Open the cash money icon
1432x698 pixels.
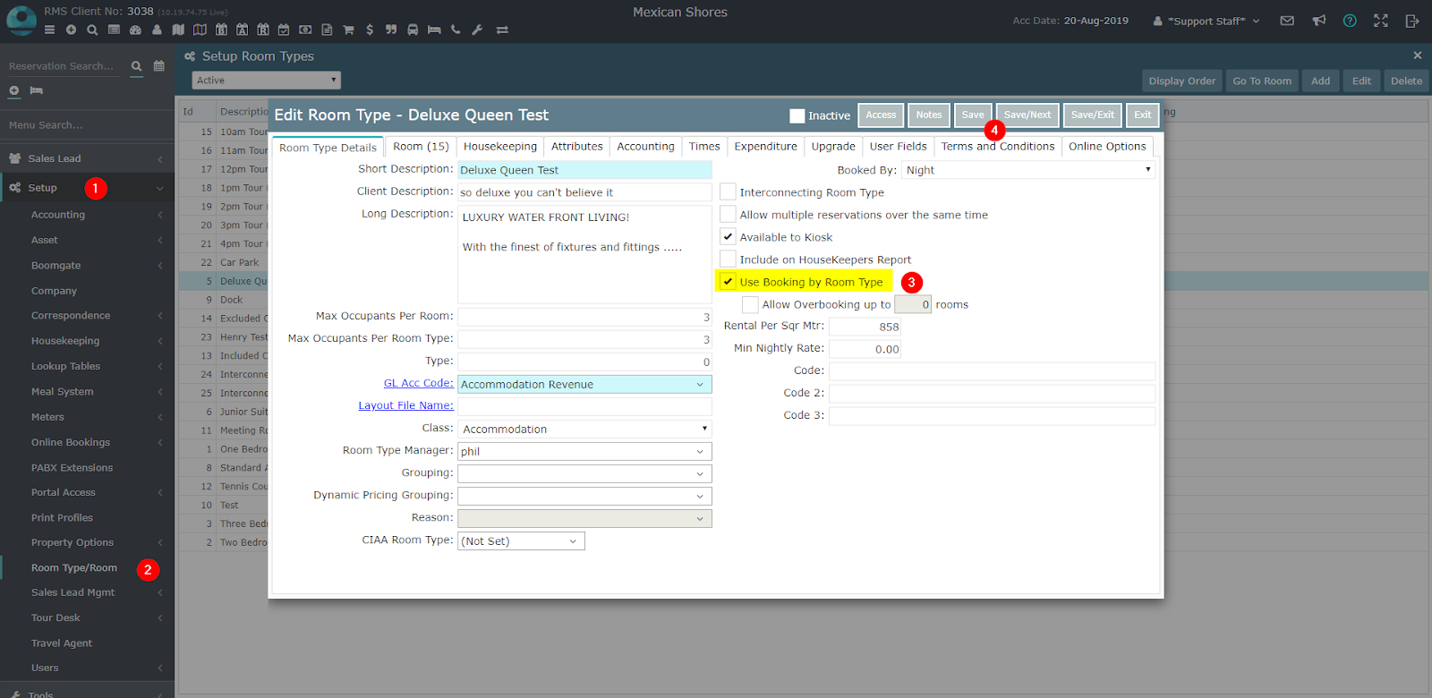tap(305, 30)
